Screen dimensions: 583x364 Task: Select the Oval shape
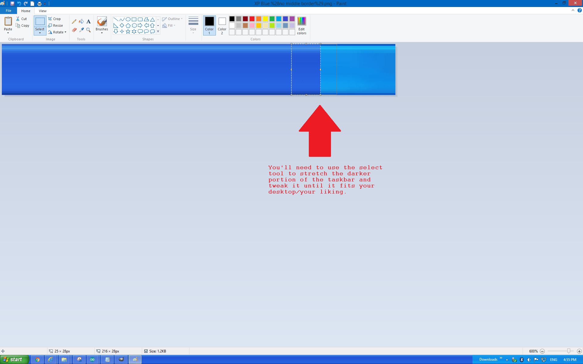coord(128,19)
